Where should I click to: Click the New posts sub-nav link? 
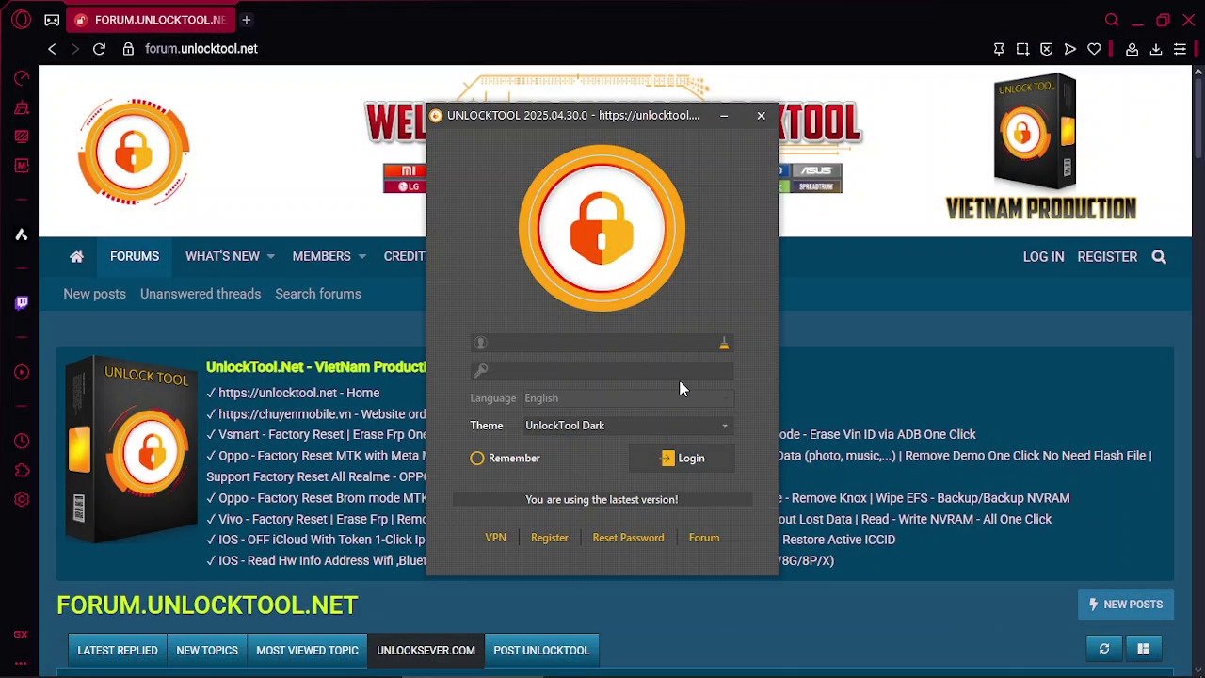[94, 294]
